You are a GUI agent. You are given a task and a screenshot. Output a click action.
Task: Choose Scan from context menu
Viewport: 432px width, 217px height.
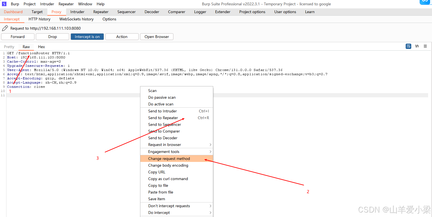tap(176, 91)
